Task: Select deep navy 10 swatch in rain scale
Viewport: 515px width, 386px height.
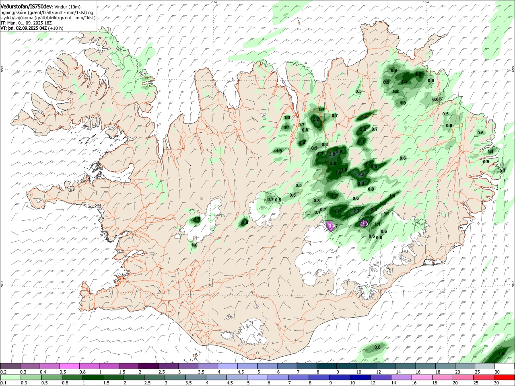Action: [x=360, y=377]
